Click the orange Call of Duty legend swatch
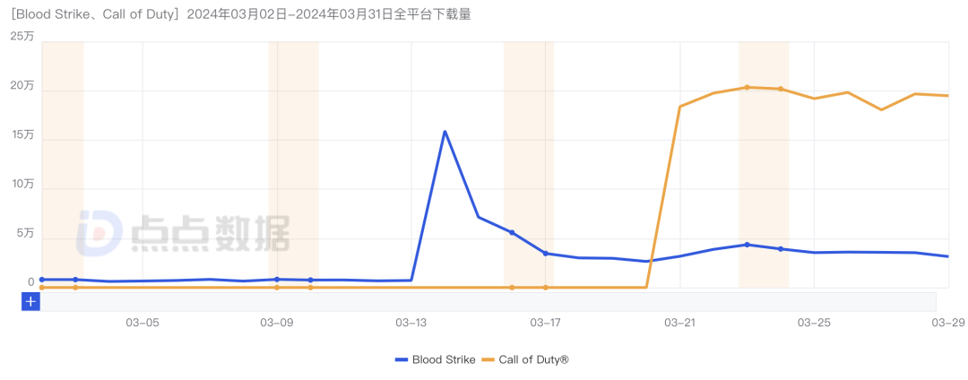The height and width of the screenshot is (380, 968). 488,359
